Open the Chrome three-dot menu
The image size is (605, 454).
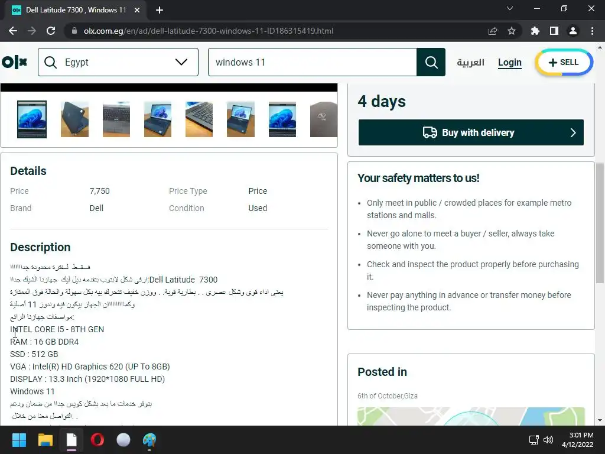pos(592,31)
